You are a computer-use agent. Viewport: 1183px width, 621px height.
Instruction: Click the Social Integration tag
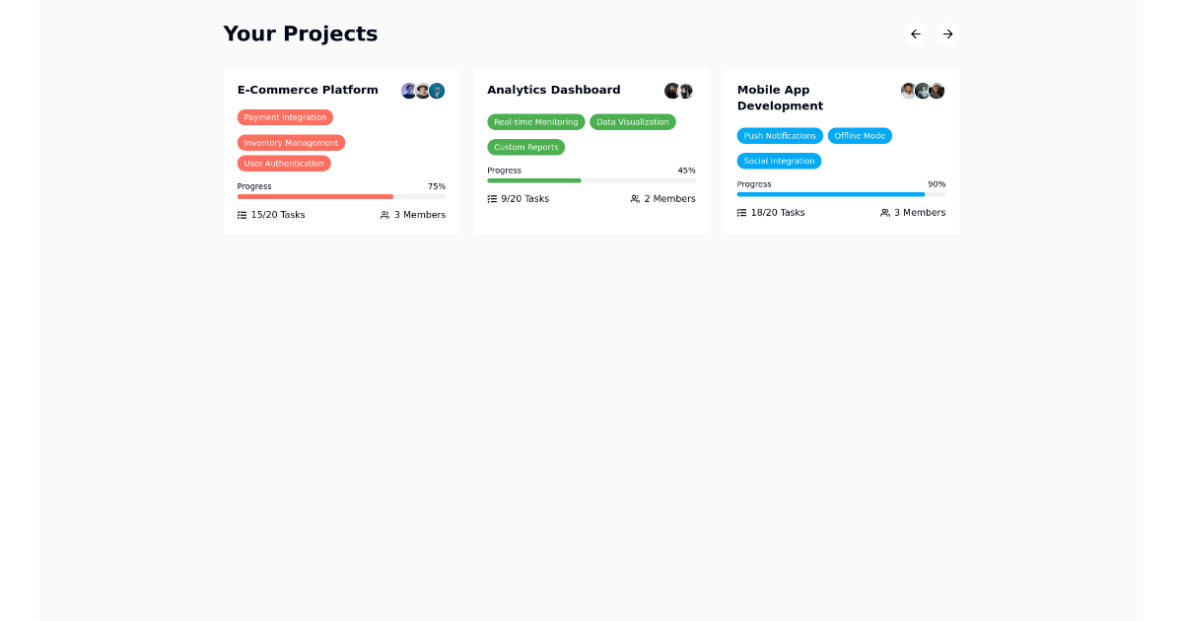[x=779, y=160]
